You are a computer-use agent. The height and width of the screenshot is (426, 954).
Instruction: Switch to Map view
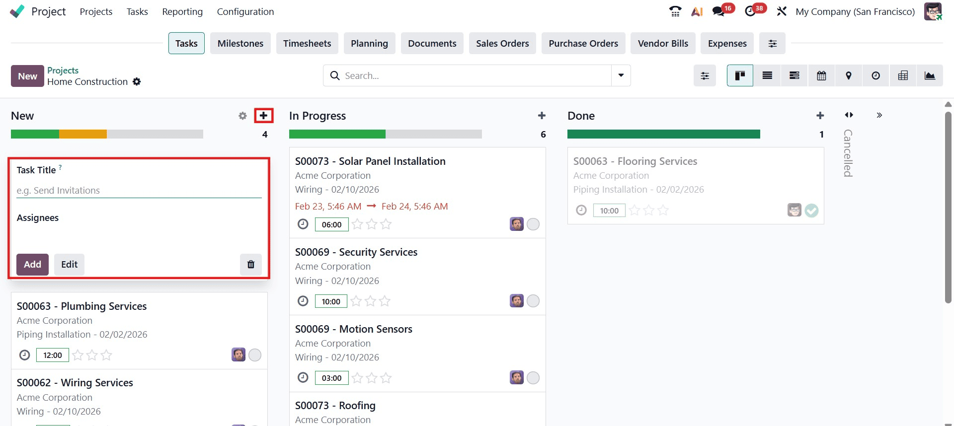[849, 75]
